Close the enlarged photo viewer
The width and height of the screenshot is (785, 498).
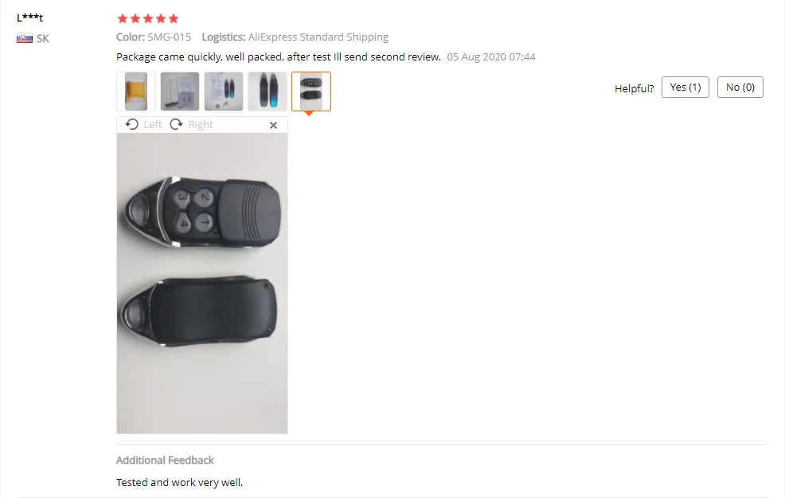coord(273,125)
